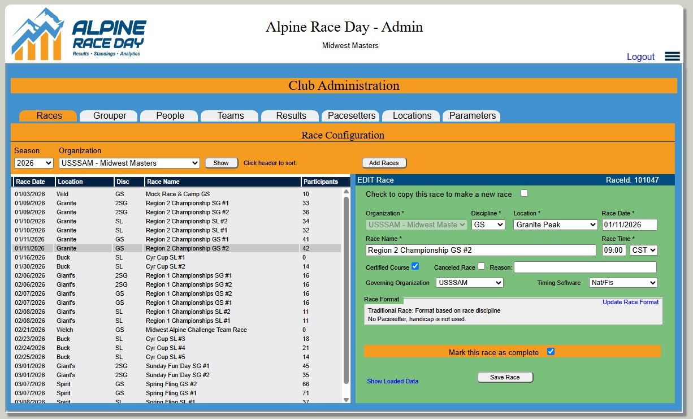Open the Season dropdown

tap(33, 163)
